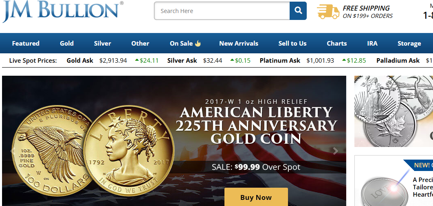Open the Silver menu
This screenshot has width=433, height=206.
103,43
